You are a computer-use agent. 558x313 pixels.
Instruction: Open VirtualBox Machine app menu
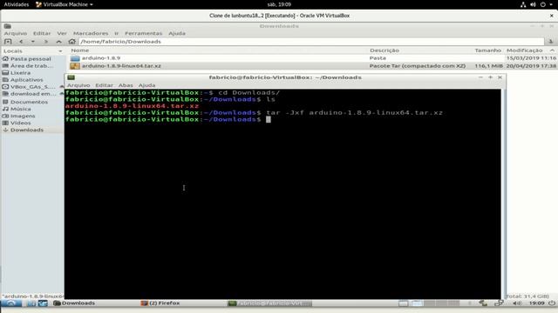click(x=65, y=4)
